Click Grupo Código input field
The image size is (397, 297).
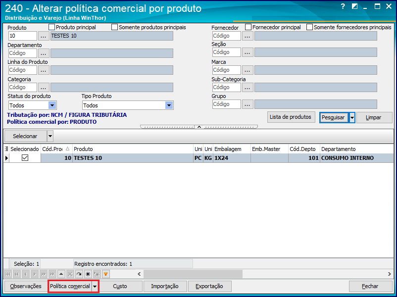227,104
